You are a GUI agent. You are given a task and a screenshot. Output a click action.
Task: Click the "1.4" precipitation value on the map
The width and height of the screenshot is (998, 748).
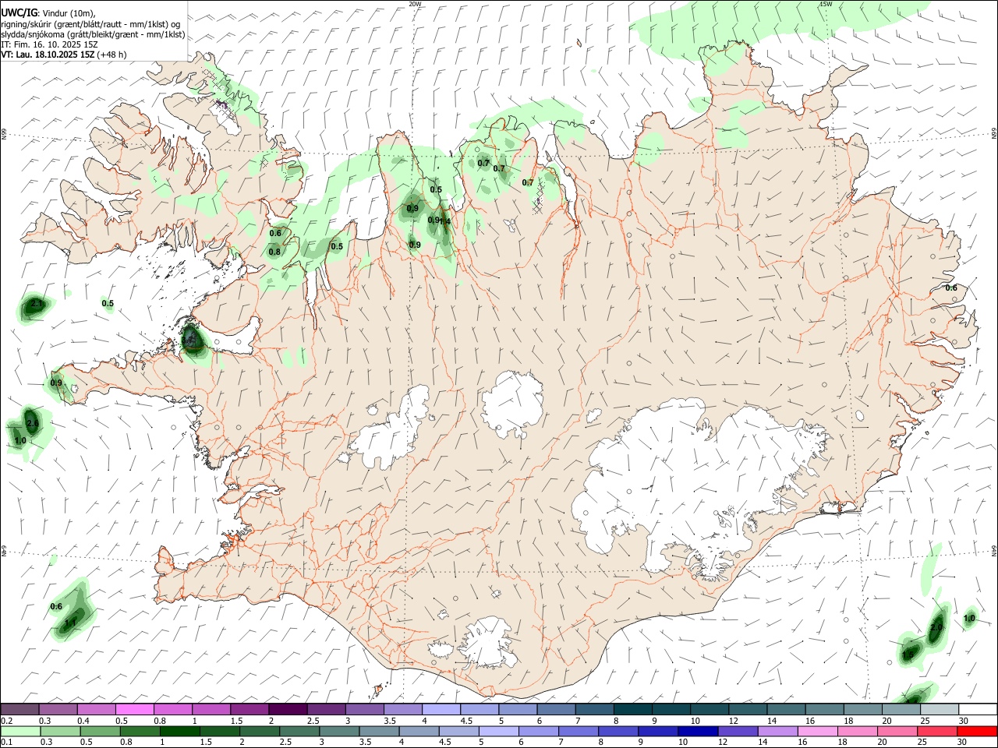click(x=445, y=222)
